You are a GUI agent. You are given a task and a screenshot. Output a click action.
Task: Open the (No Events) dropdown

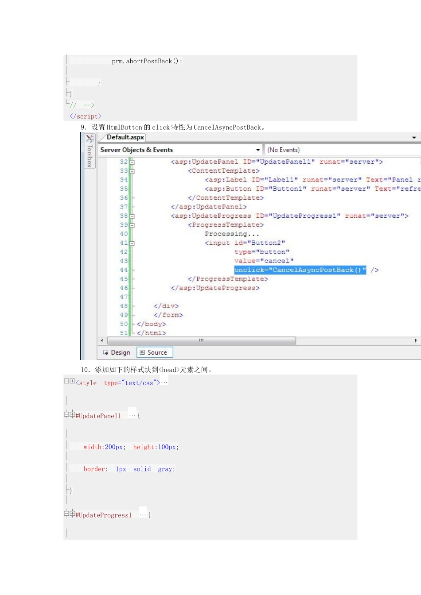pyautogui.click(x=343, y=150)
